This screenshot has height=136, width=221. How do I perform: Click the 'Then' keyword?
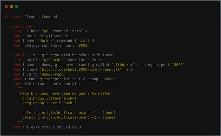pyautogui.click(x=18, y=84)
